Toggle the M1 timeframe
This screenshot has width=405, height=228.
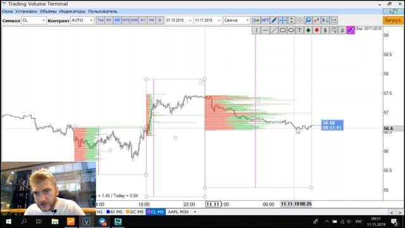pyautogui.click(x=109, y=20)
